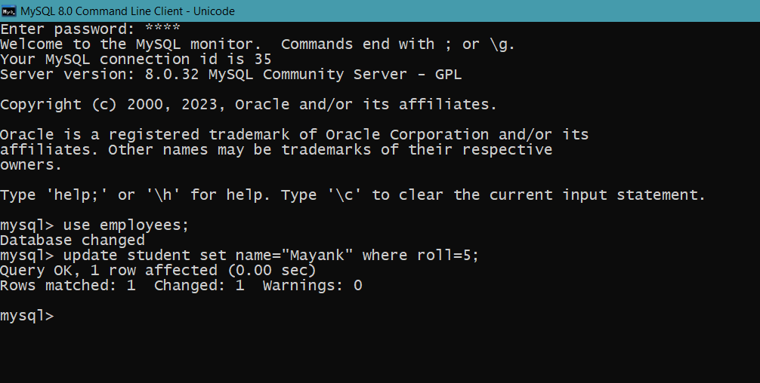Click the 'Rows matched: 1' text
This screenshot has width=760, height=383.
pyautogui.click(x=67, y=285)
